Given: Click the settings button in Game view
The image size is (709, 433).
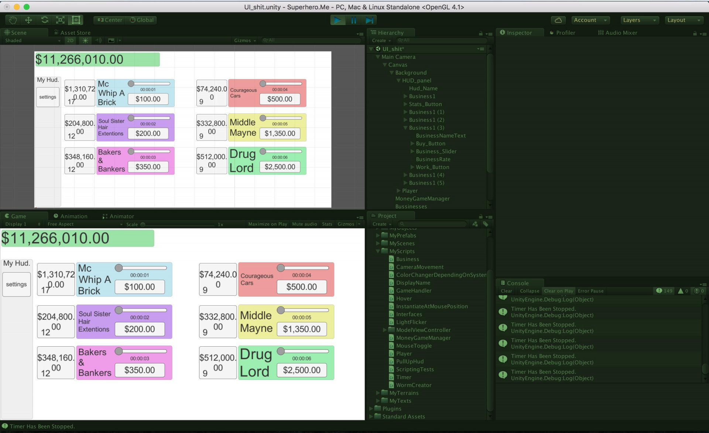Looking at the screenshot, I should point(16,284).
